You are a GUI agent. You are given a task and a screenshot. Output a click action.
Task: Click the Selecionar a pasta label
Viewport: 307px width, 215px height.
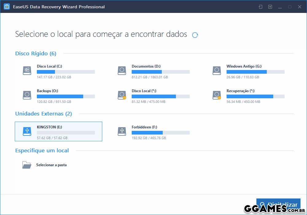(x=51, y=165)
